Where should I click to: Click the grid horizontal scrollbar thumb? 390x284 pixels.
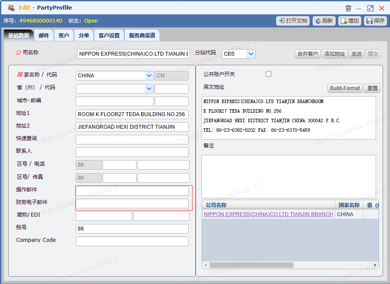pyautogui.click(x=251, y=265)
